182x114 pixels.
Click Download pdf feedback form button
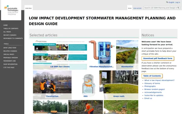point(158,58)
